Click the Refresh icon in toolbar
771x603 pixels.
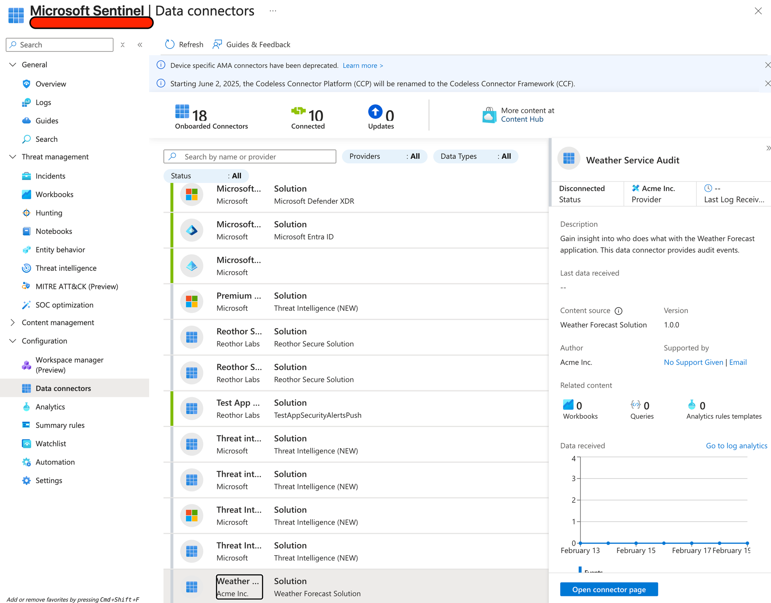click(x=170, y=44)
